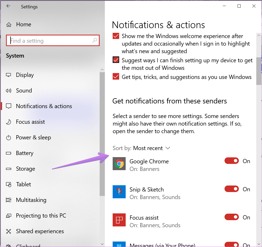Click the Storage drive icon
The image size is (262, 247).
click(x=9, y=169)
